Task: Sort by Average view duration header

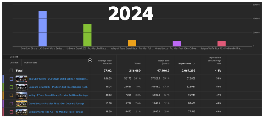Action: coord(105,62)
